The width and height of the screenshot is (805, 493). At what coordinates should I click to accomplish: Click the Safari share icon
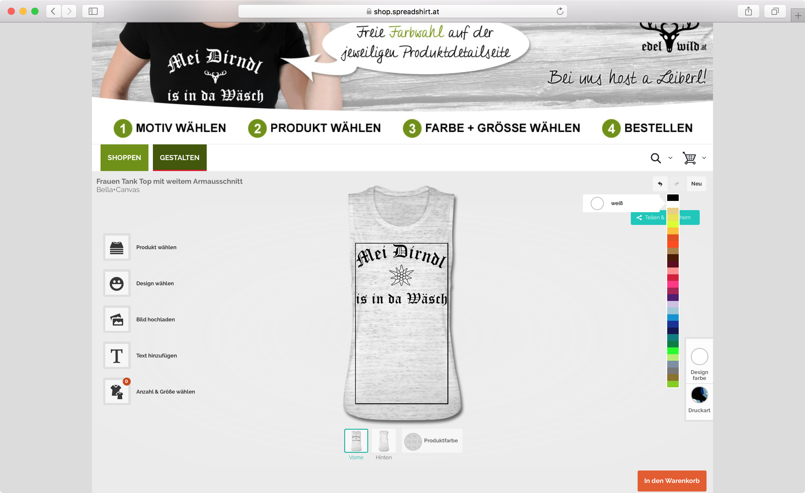[x=748, y=12]
